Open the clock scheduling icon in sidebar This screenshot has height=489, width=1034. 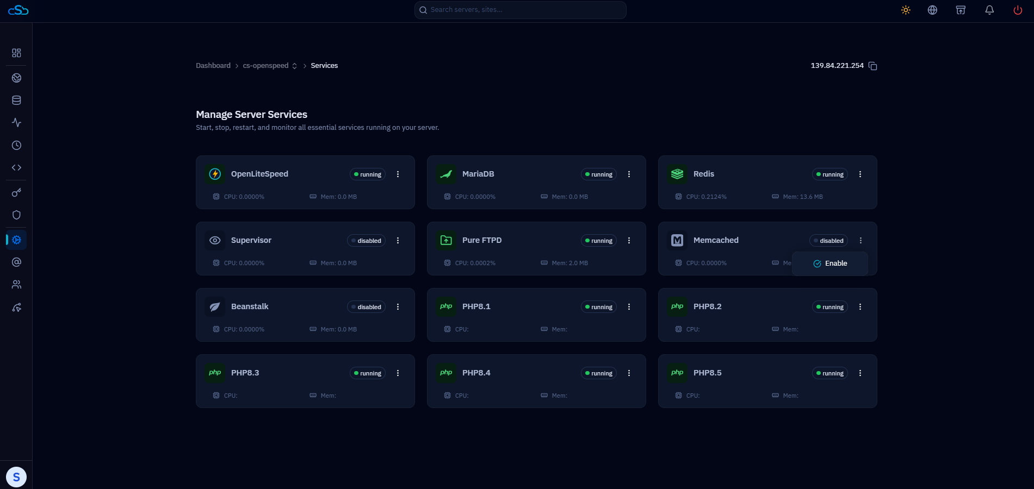(16, 145)
